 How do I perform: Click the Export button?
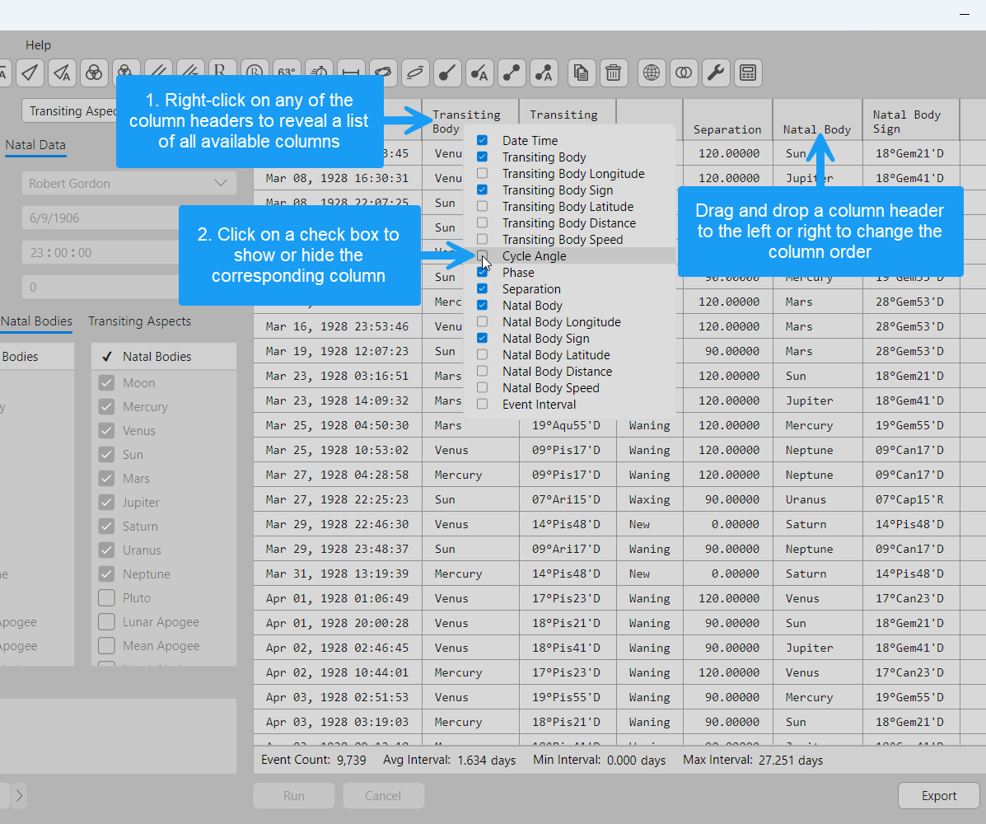point(939,796)
